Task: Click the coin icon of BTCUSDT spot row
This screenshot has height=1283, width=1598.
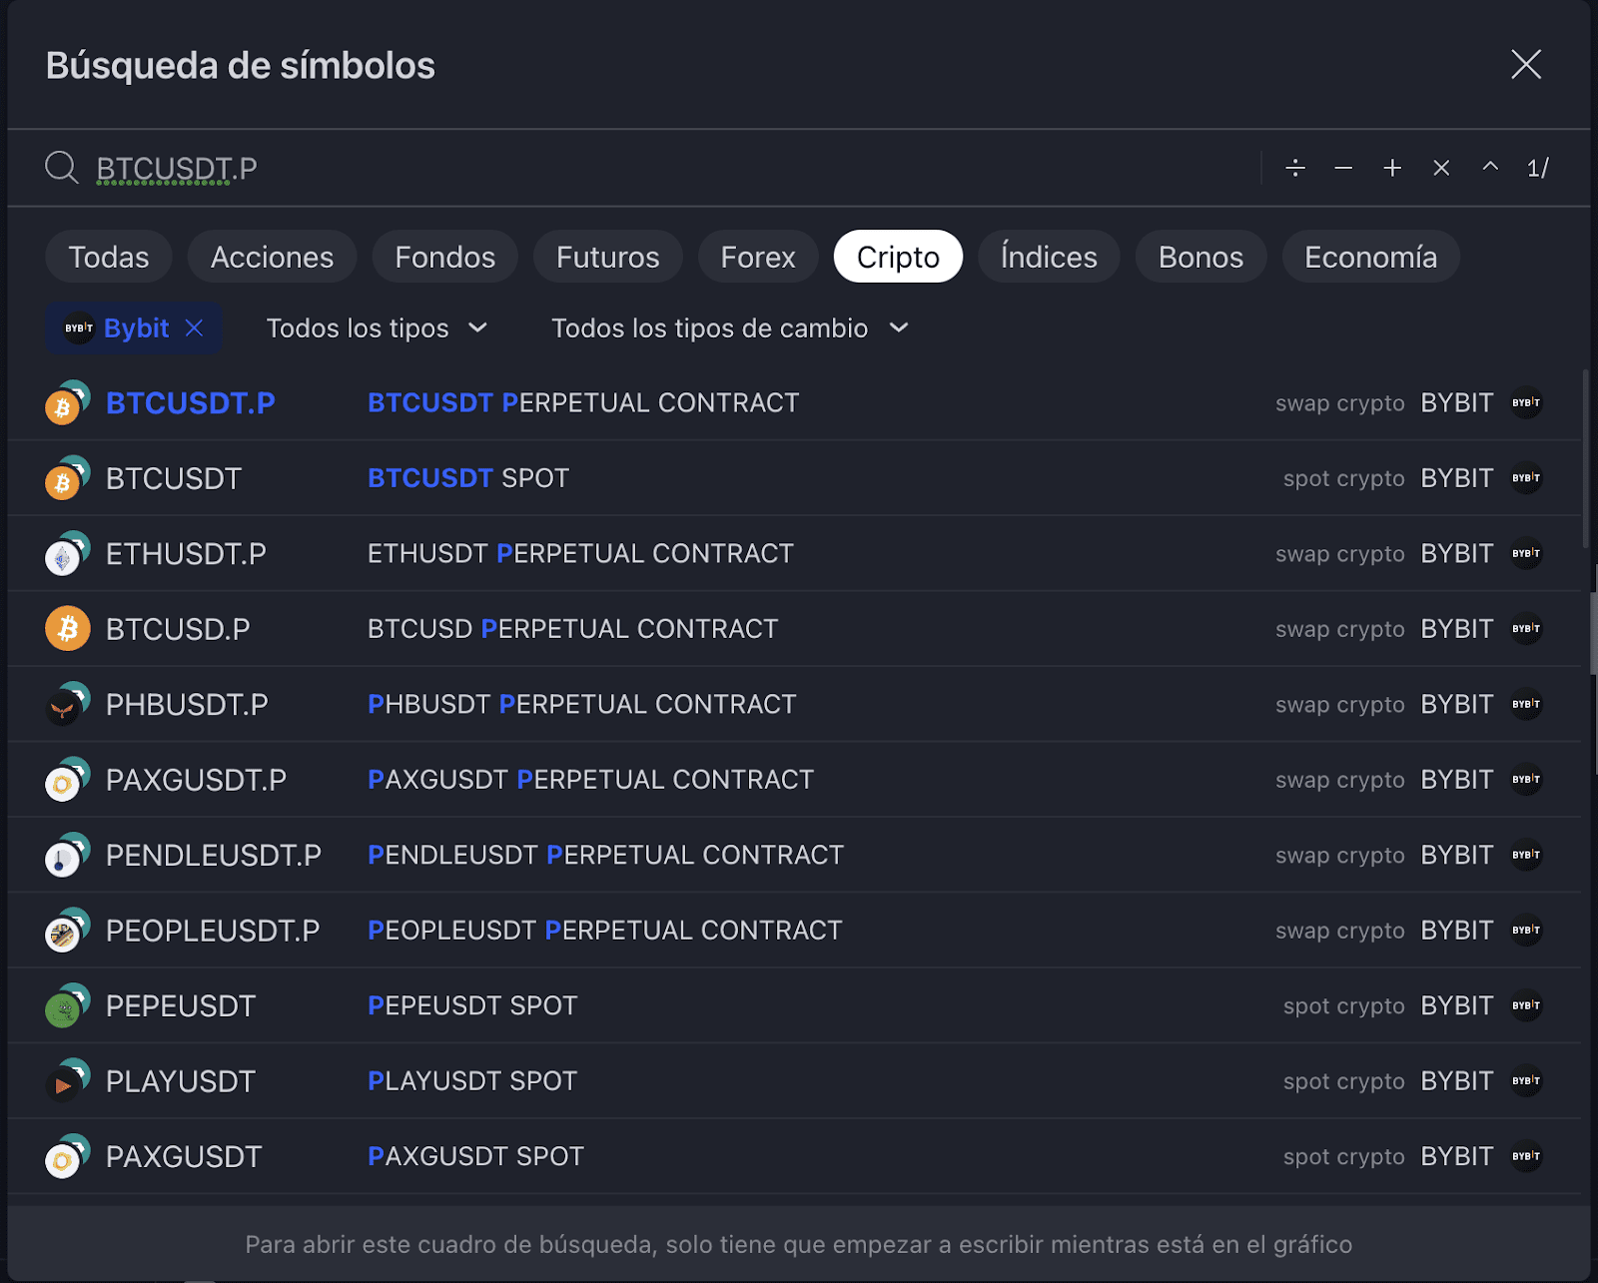Action: tap(67, 478)
